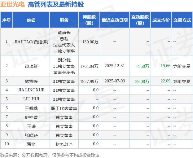This screenshot has width=193, height=158.
Task: Select the 职务 column header
Action: click(64, 20)
